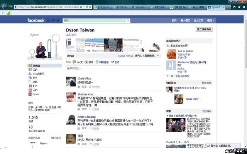The height and width of the screenshot is (154, 247).
Task: Open browser Tools with the gear icon
Action: click(x=244, y=7)
